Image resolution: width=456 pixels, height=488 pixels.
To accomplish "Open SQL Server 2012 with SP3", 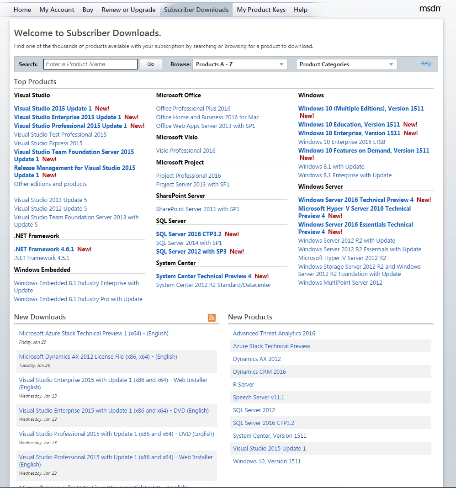I will 191,251.
